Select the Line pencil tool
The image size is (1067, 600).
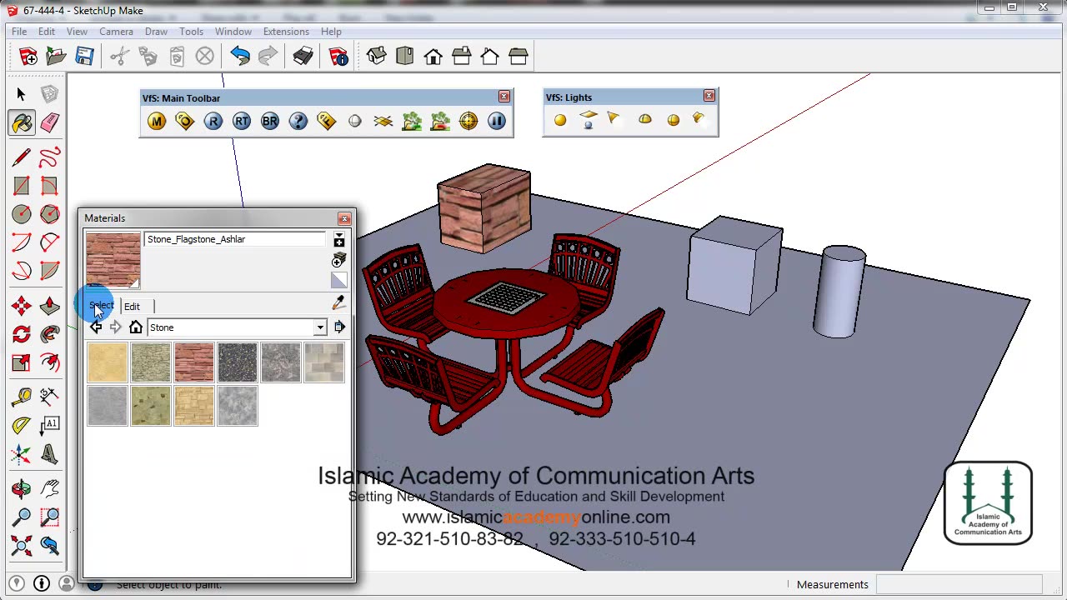click(22, 157)
